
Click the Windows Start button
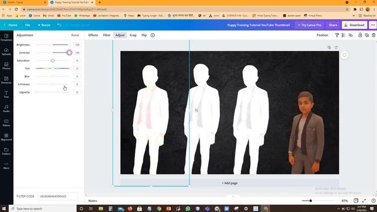(x=4, y=208)
